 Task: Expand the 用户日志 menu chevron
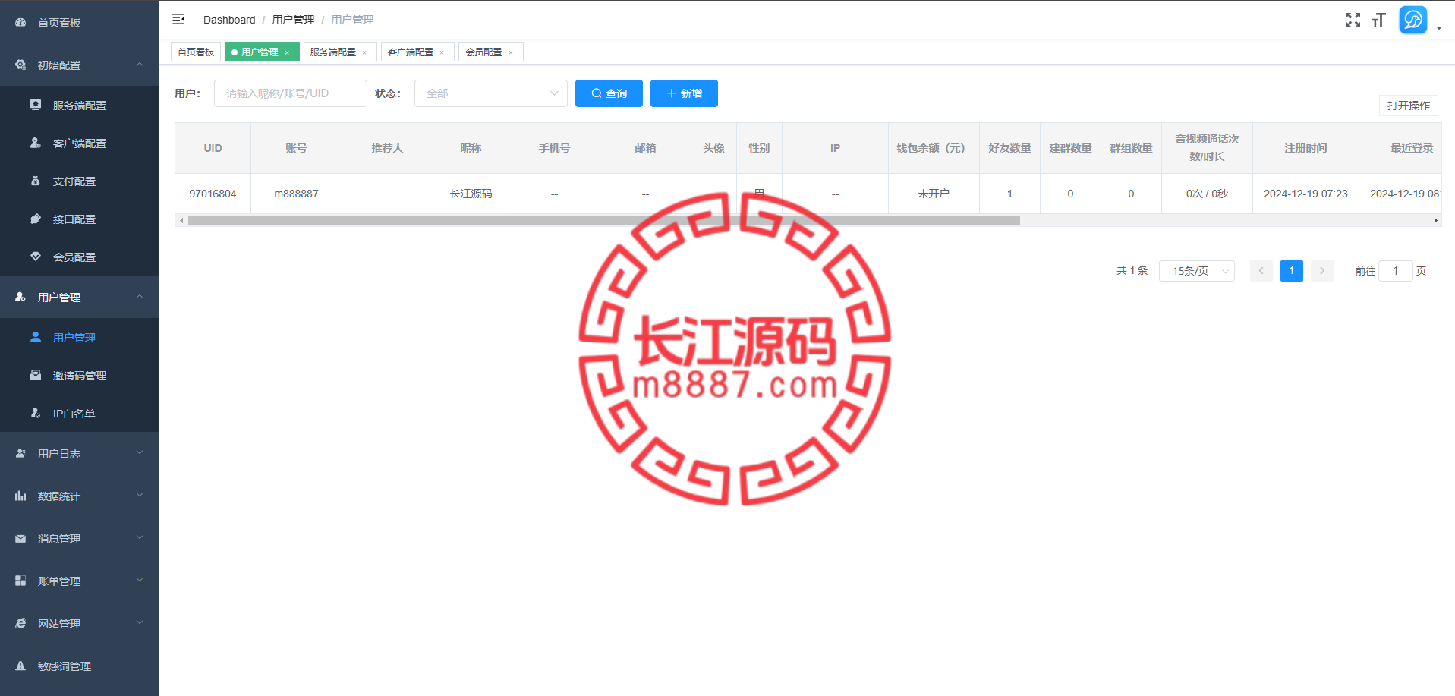[140, 453]
